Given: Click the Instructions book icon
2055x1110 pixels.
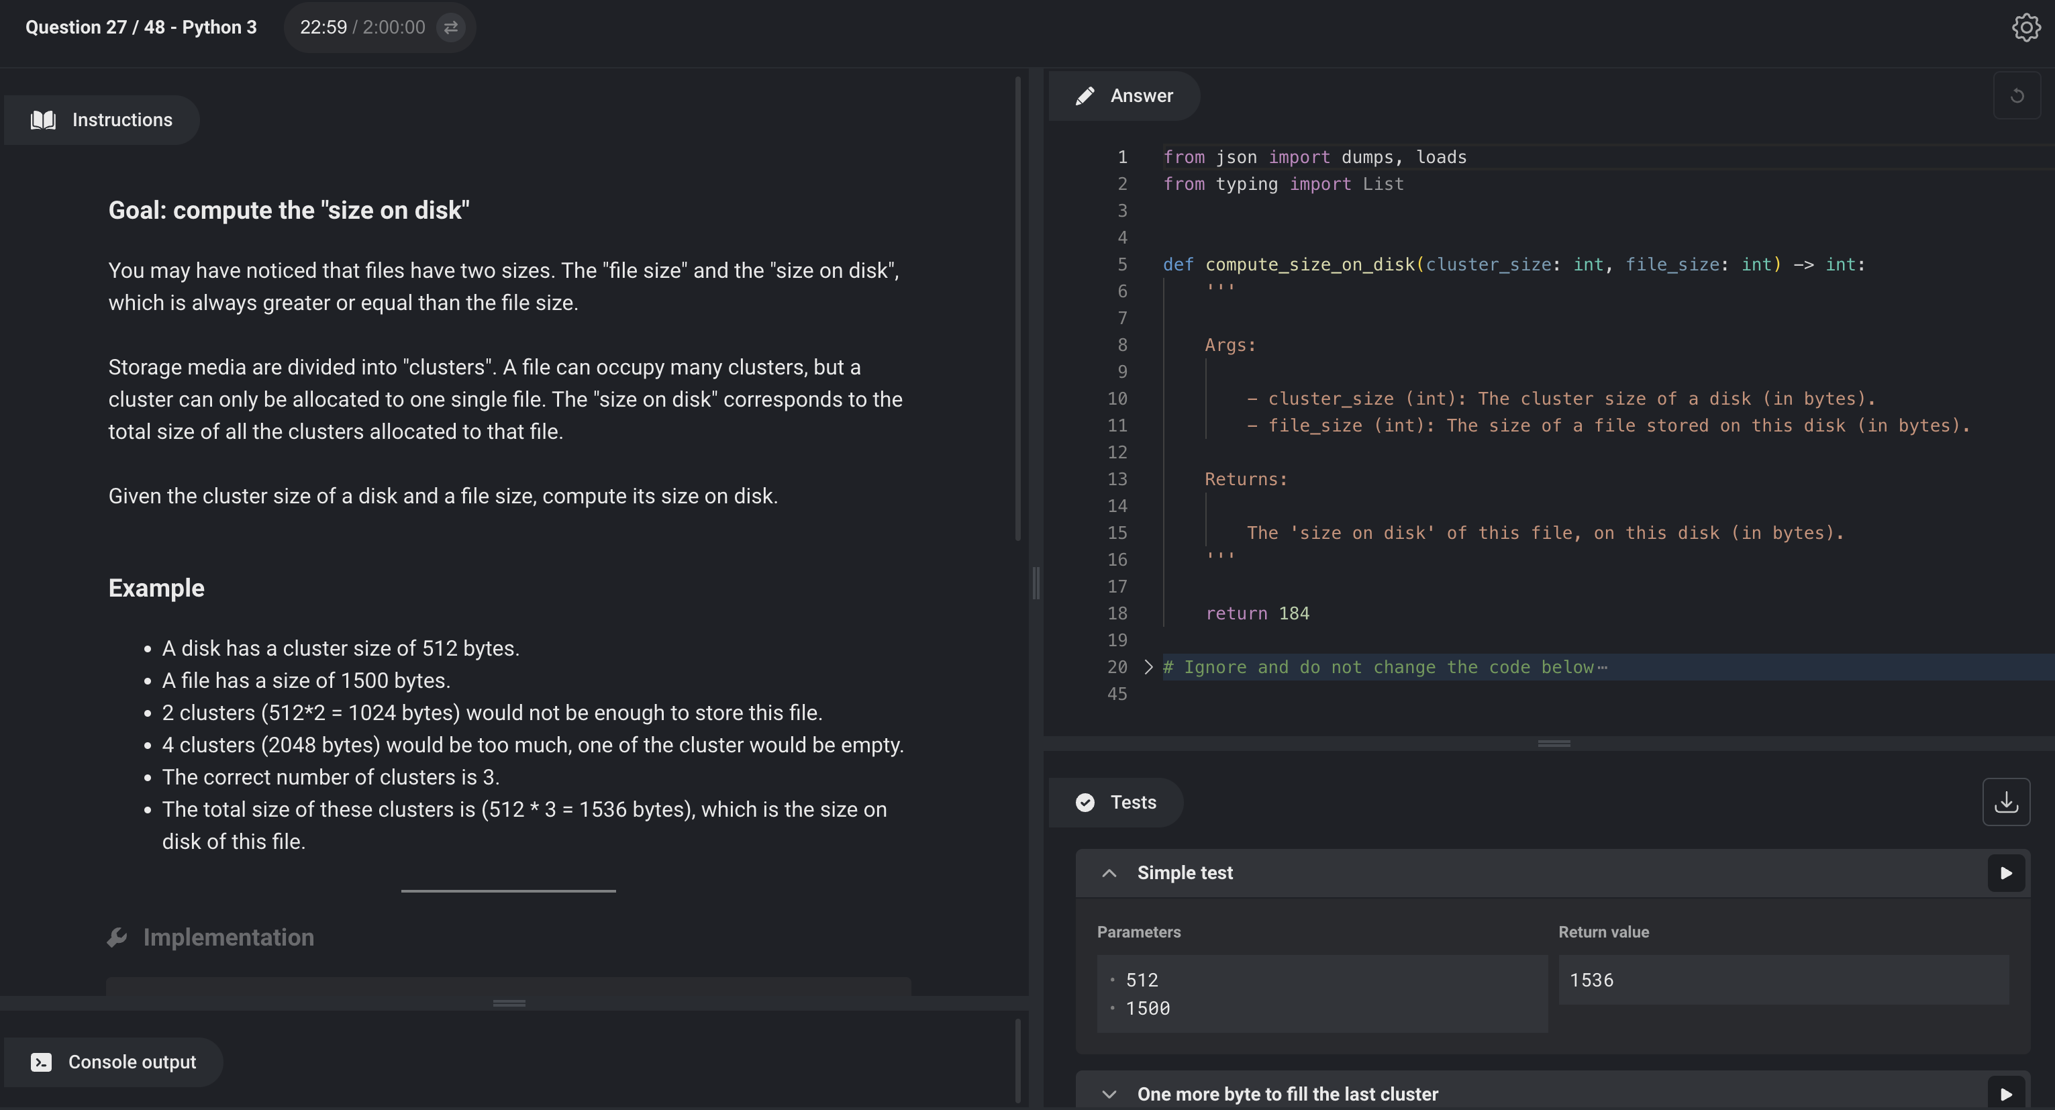Looking at the screenshot, I should tap(43, 119).
